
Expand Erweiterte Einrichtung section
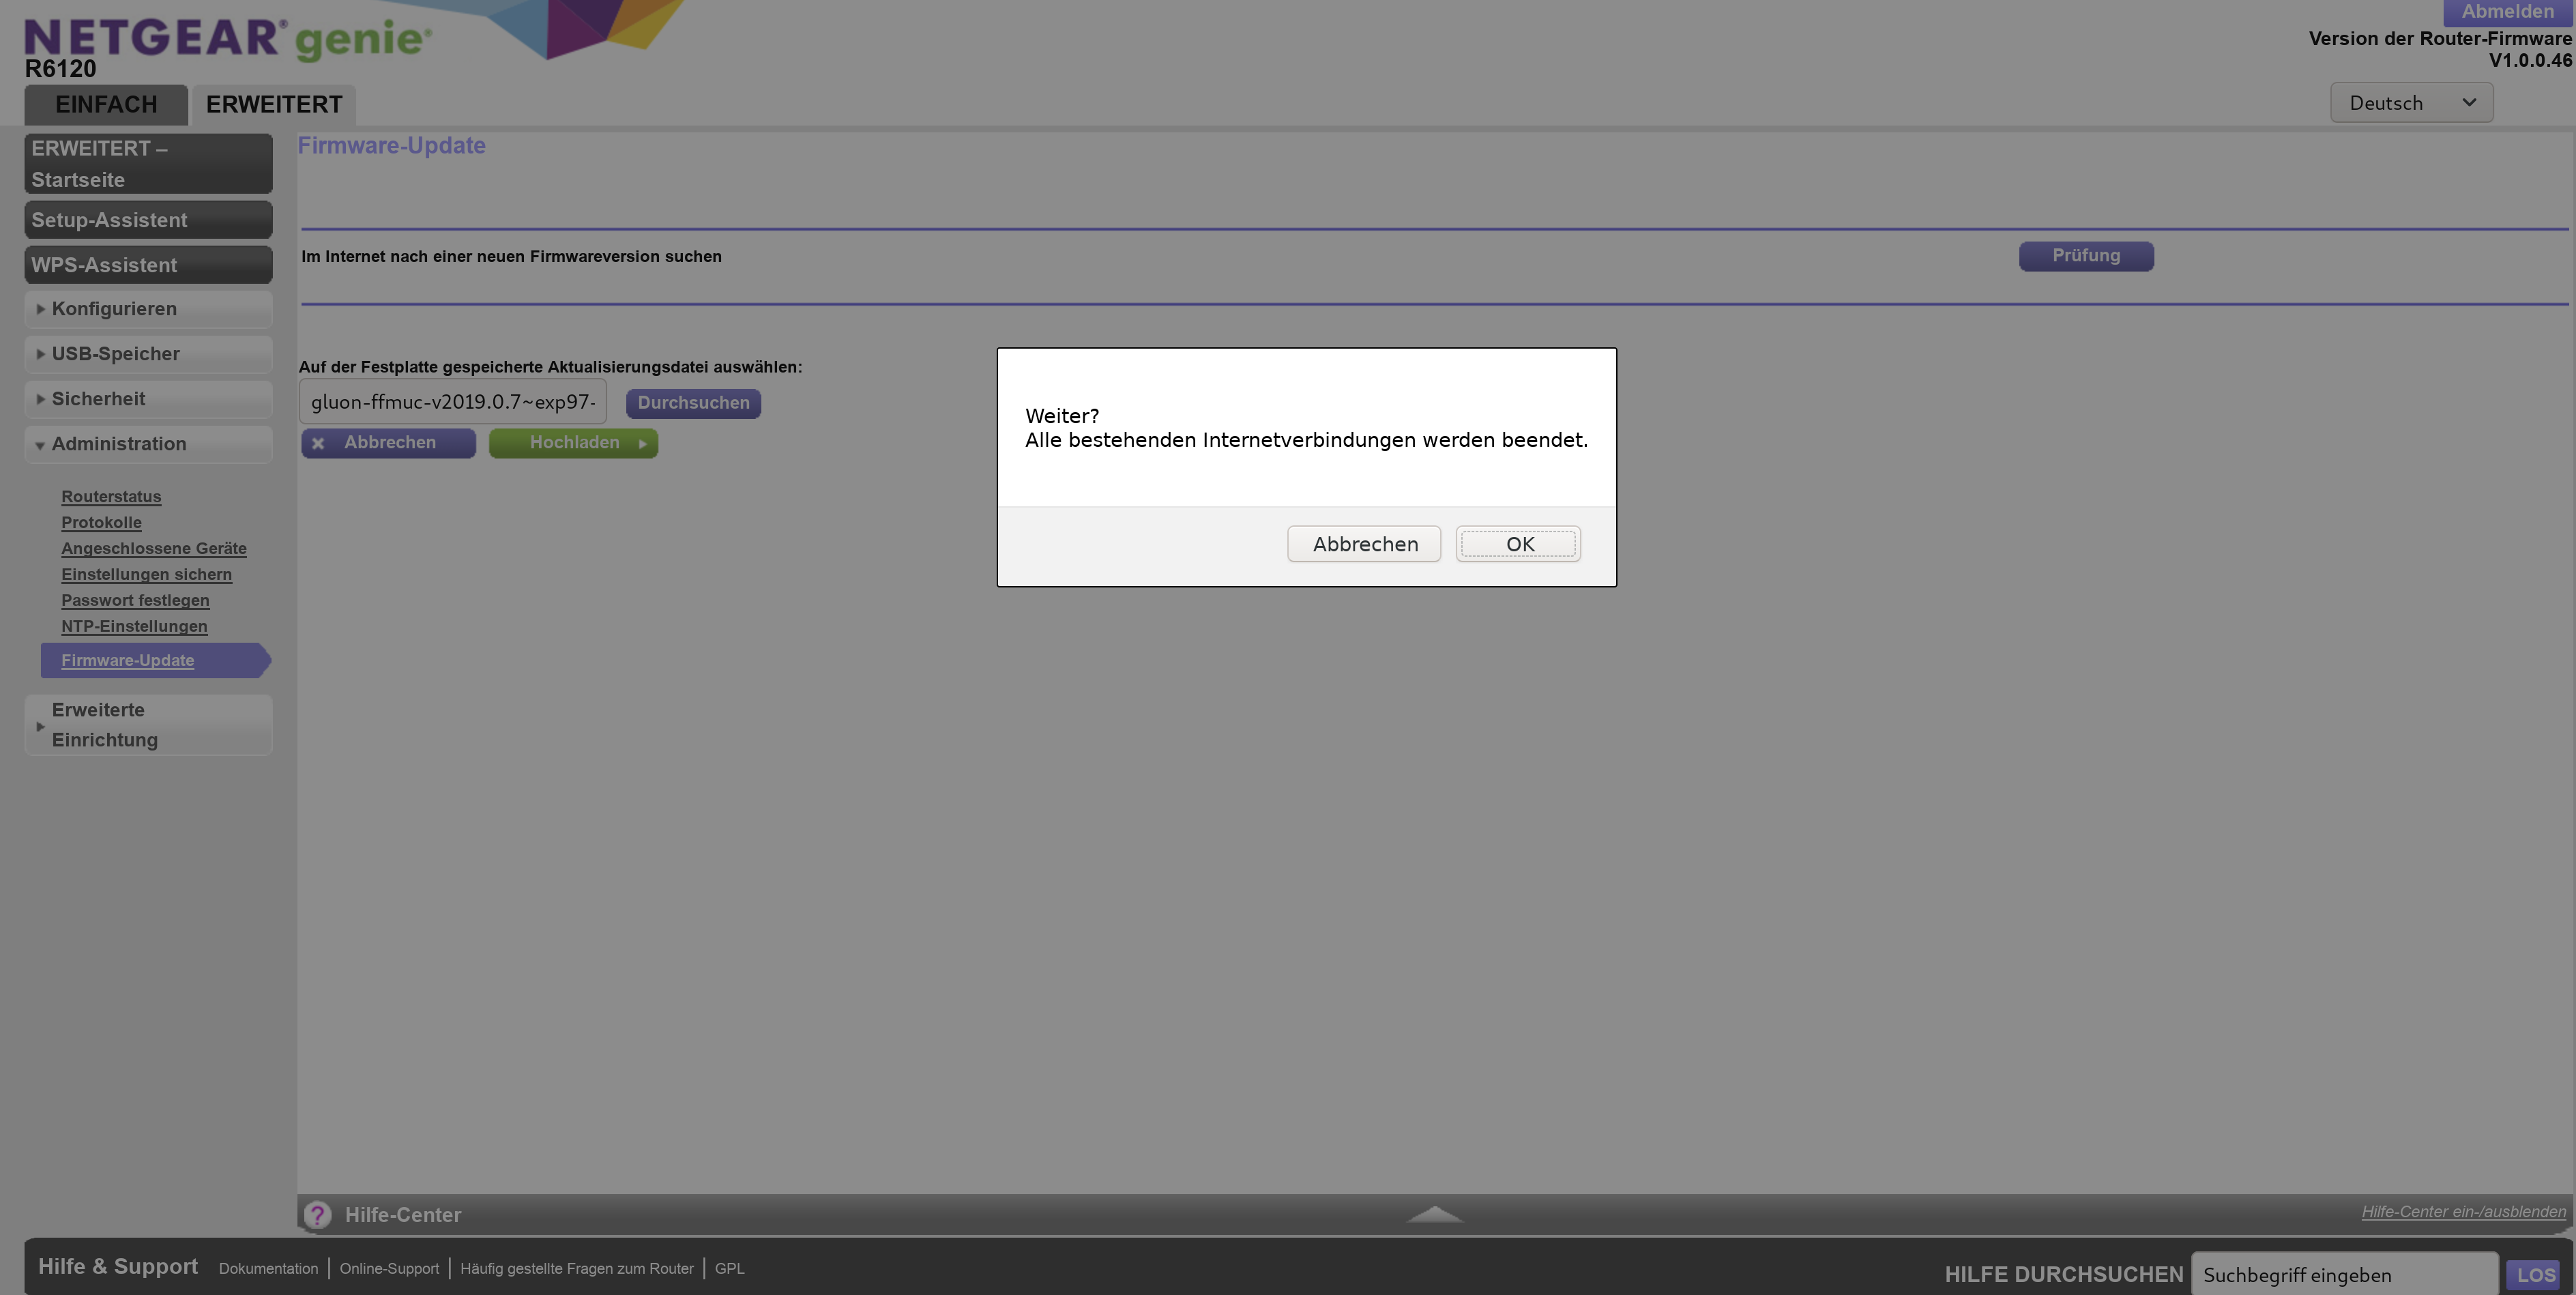click(x=104, y=725)
